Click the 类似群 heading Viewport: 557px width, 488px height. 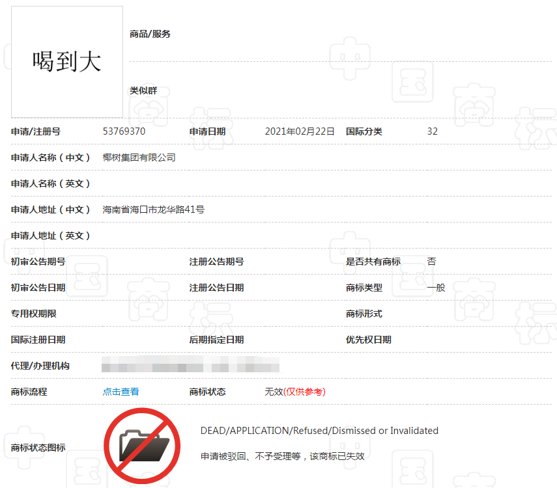tap(143, 90)
